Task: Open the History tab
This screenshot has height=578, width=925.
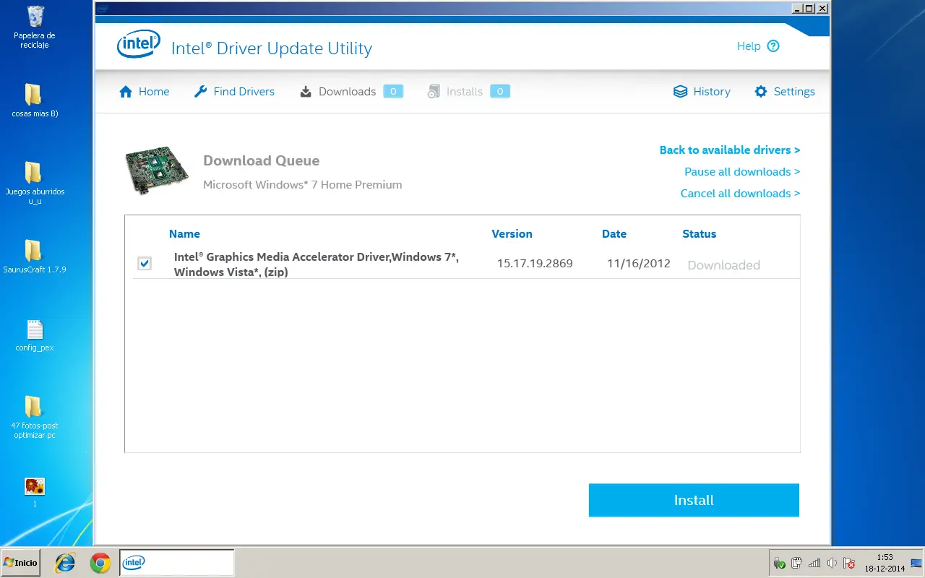Action: [702, 92]
